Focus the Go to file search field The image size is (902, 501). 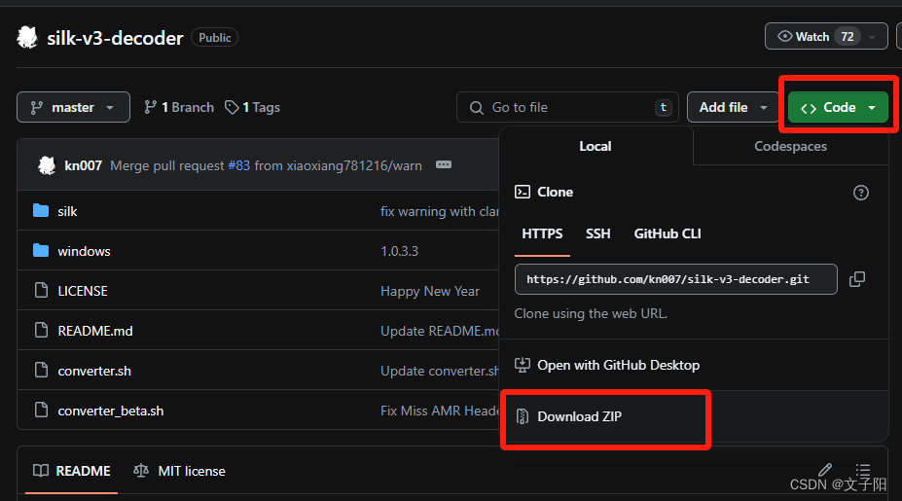tap(567, 108)
